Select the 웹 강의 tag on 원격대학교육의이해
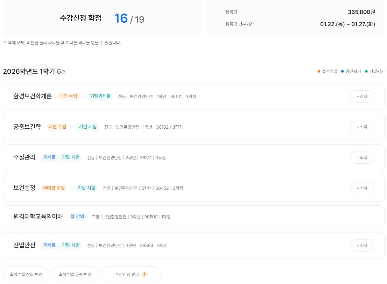The image size is (387, 284). (x=77, y=217)
